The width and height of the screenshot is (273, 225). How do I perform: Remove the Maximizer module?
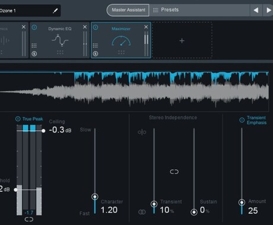pyautogui.click(x=146, y=27)
